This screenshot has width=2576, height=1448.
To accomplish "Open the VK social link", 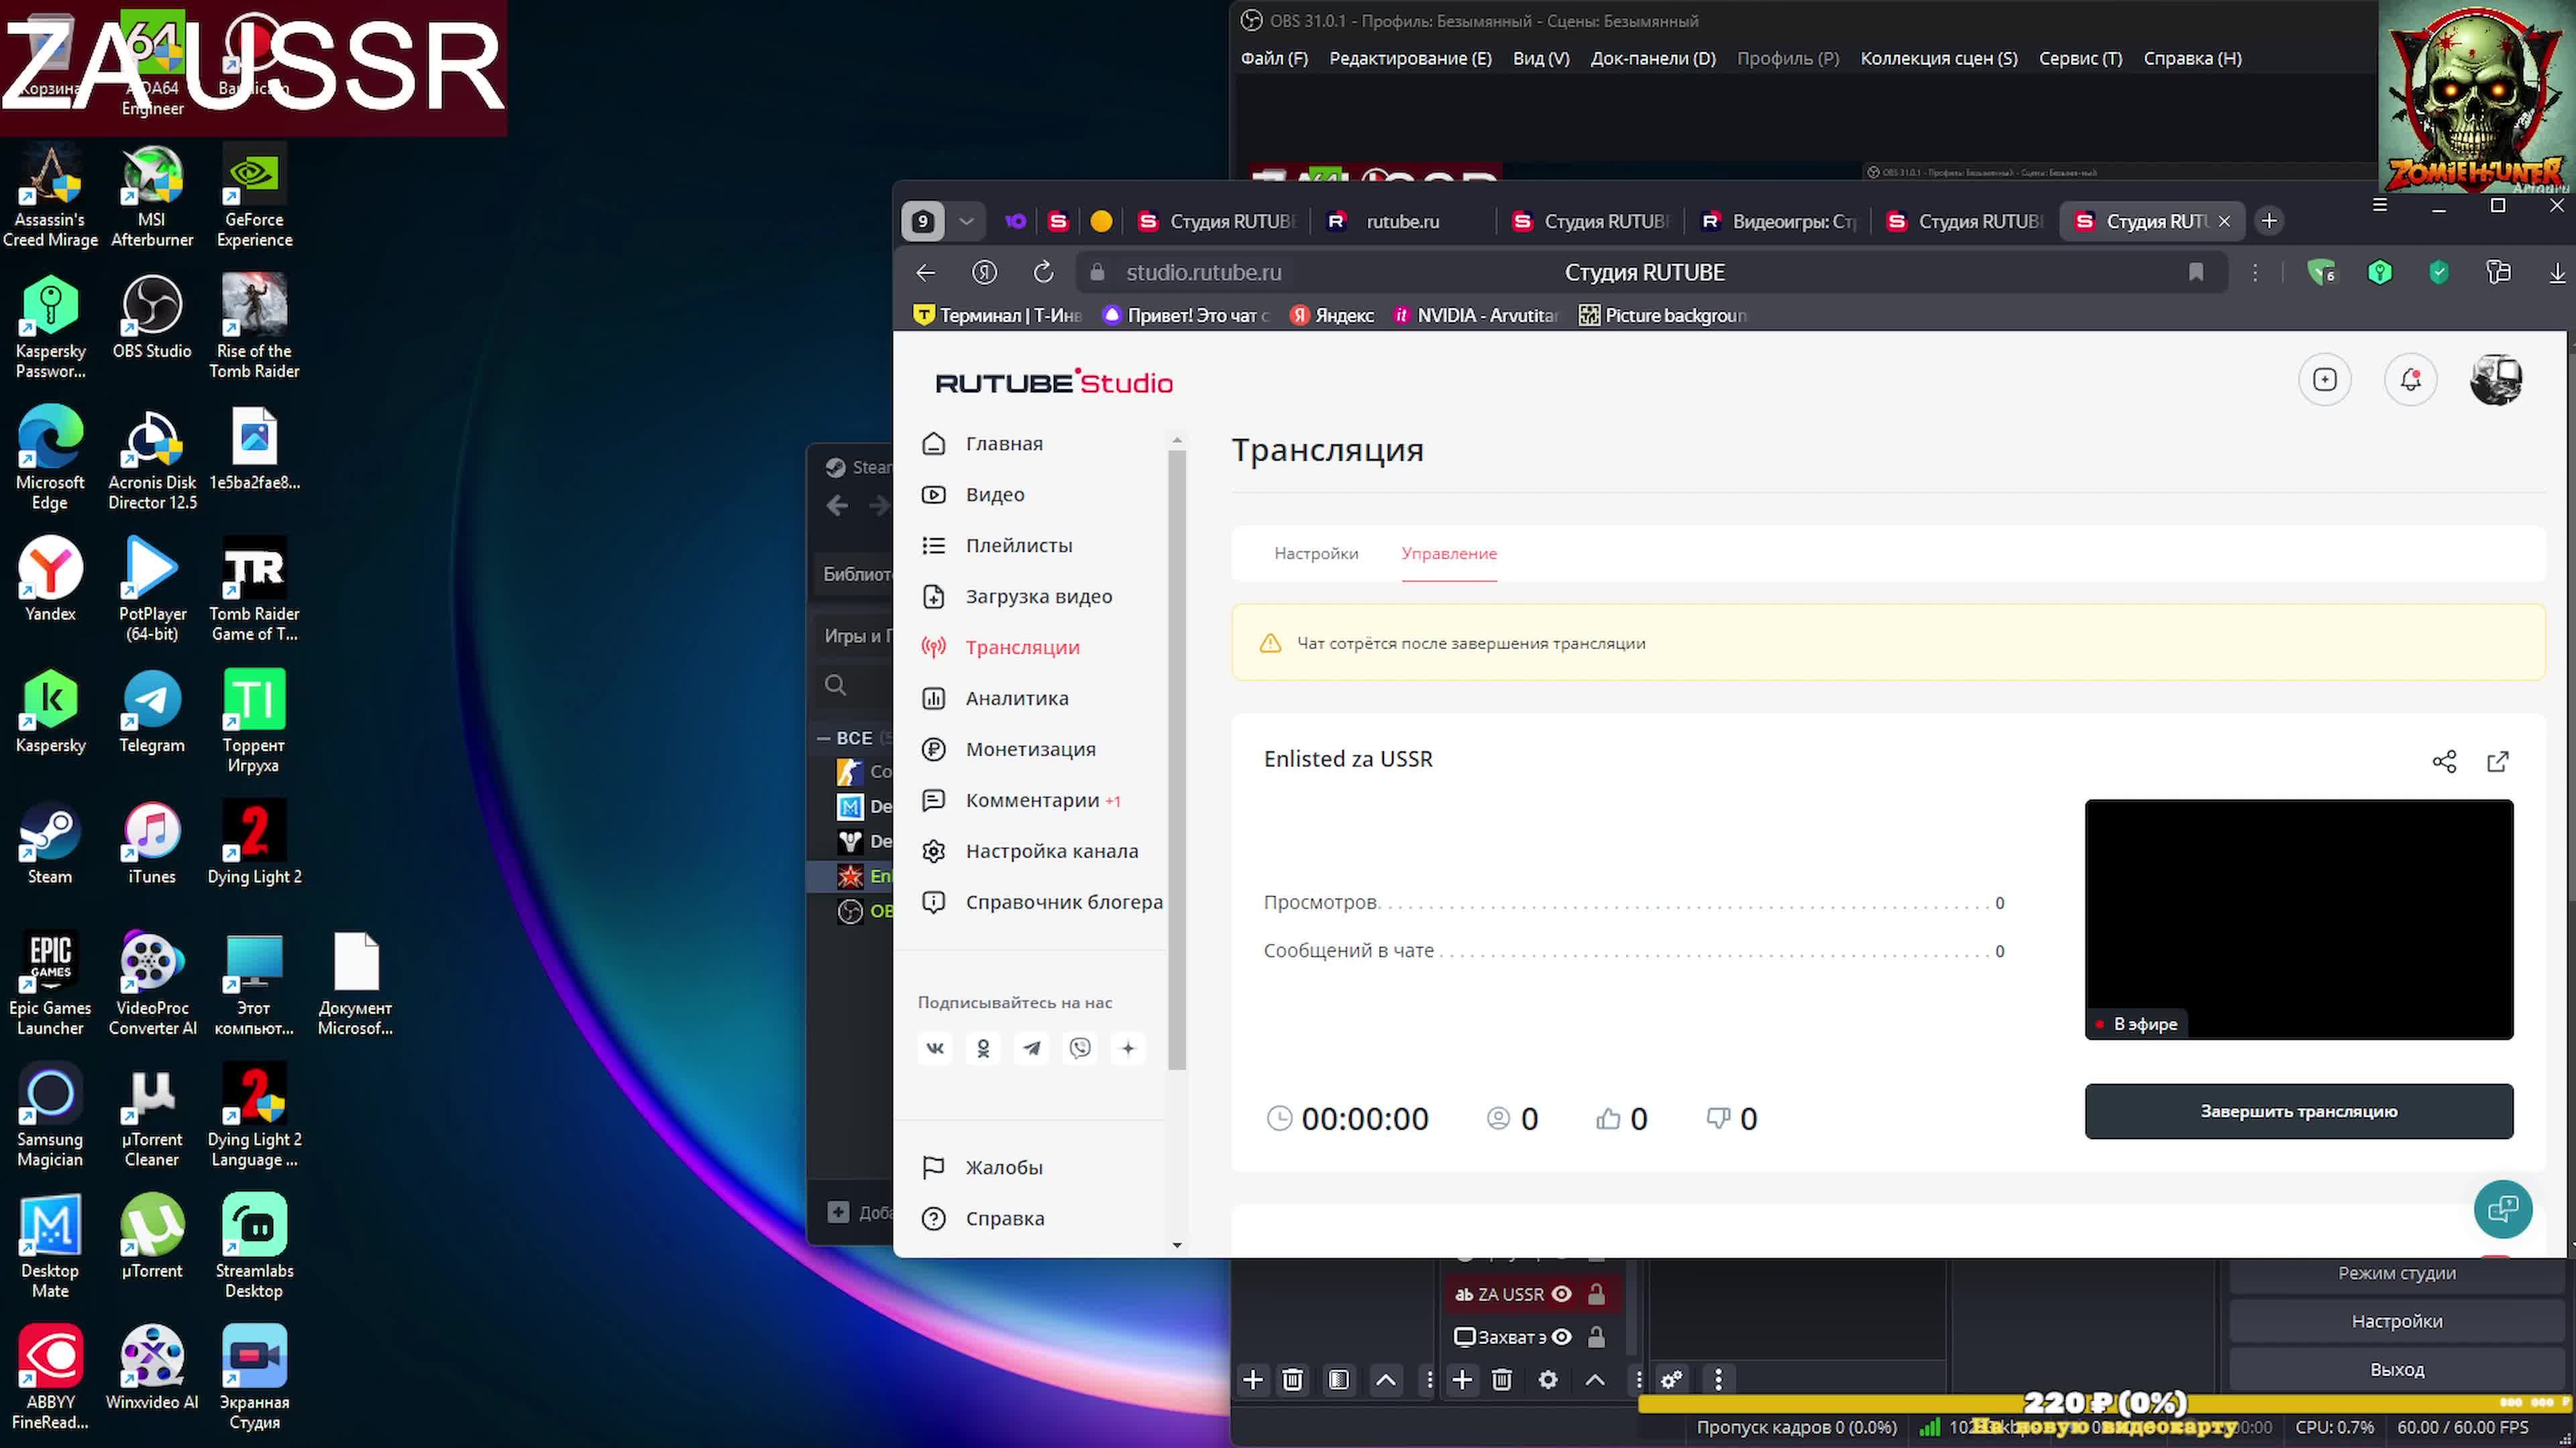I will (x=935, y=1048).
